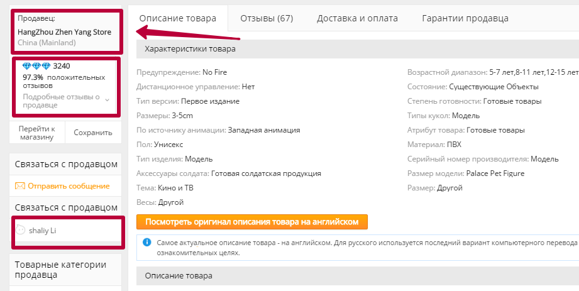This screenshot has width=579, height=291.
Task: Click the Отправить сообщение link
Action: click(x=69, y=186)
